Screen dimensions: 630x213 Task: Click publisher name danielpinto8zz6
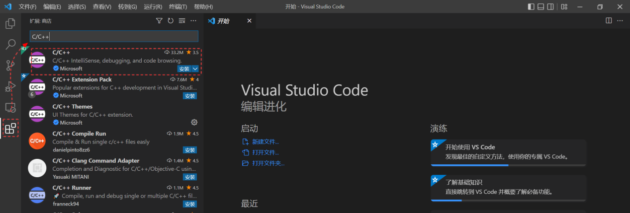pyautogui.click(x=72, y=149)
